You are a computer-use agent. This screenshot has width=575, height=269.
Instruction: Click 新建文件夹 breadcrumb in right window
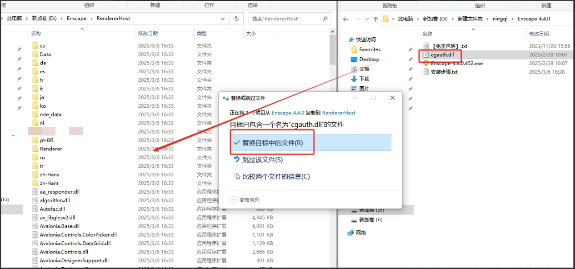[470, 19]
